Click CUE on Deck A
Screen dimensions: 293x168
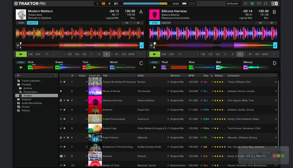31,54
